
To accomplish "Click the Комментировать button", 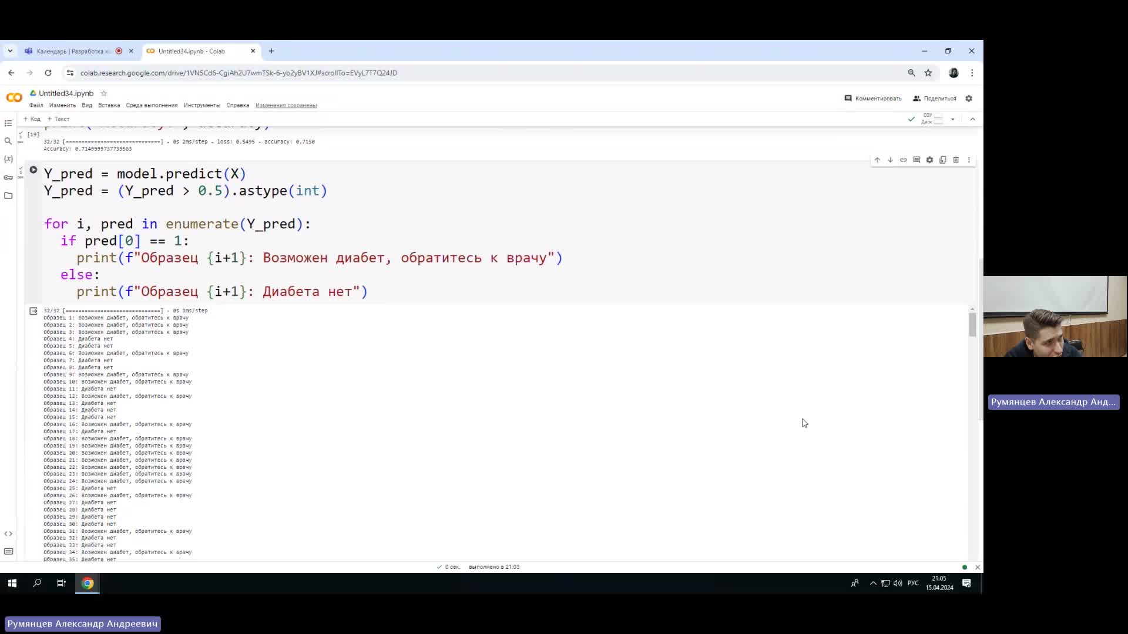I will tap(873, 99).
